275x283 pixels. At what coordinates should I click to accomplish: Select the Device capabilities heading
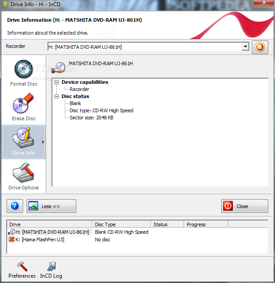85,82
